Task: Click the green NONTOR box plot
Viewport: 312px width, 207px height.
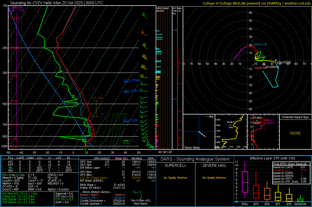Action: pyautogui.click(x=300, y=199)
